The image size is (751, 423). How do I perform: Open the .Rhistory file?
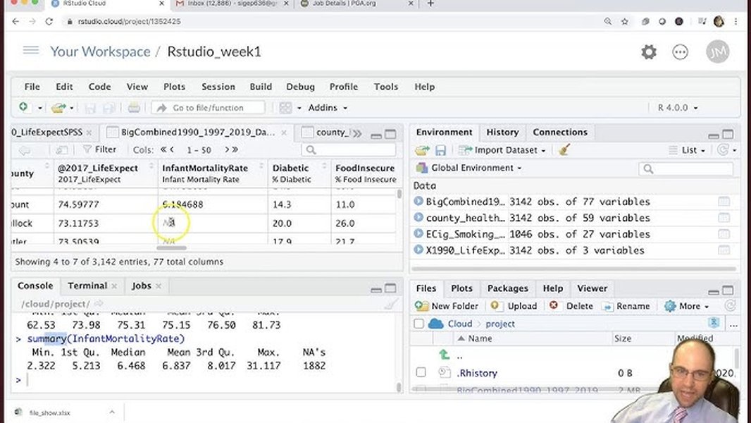pyautogui.click(x=477, y=373)
